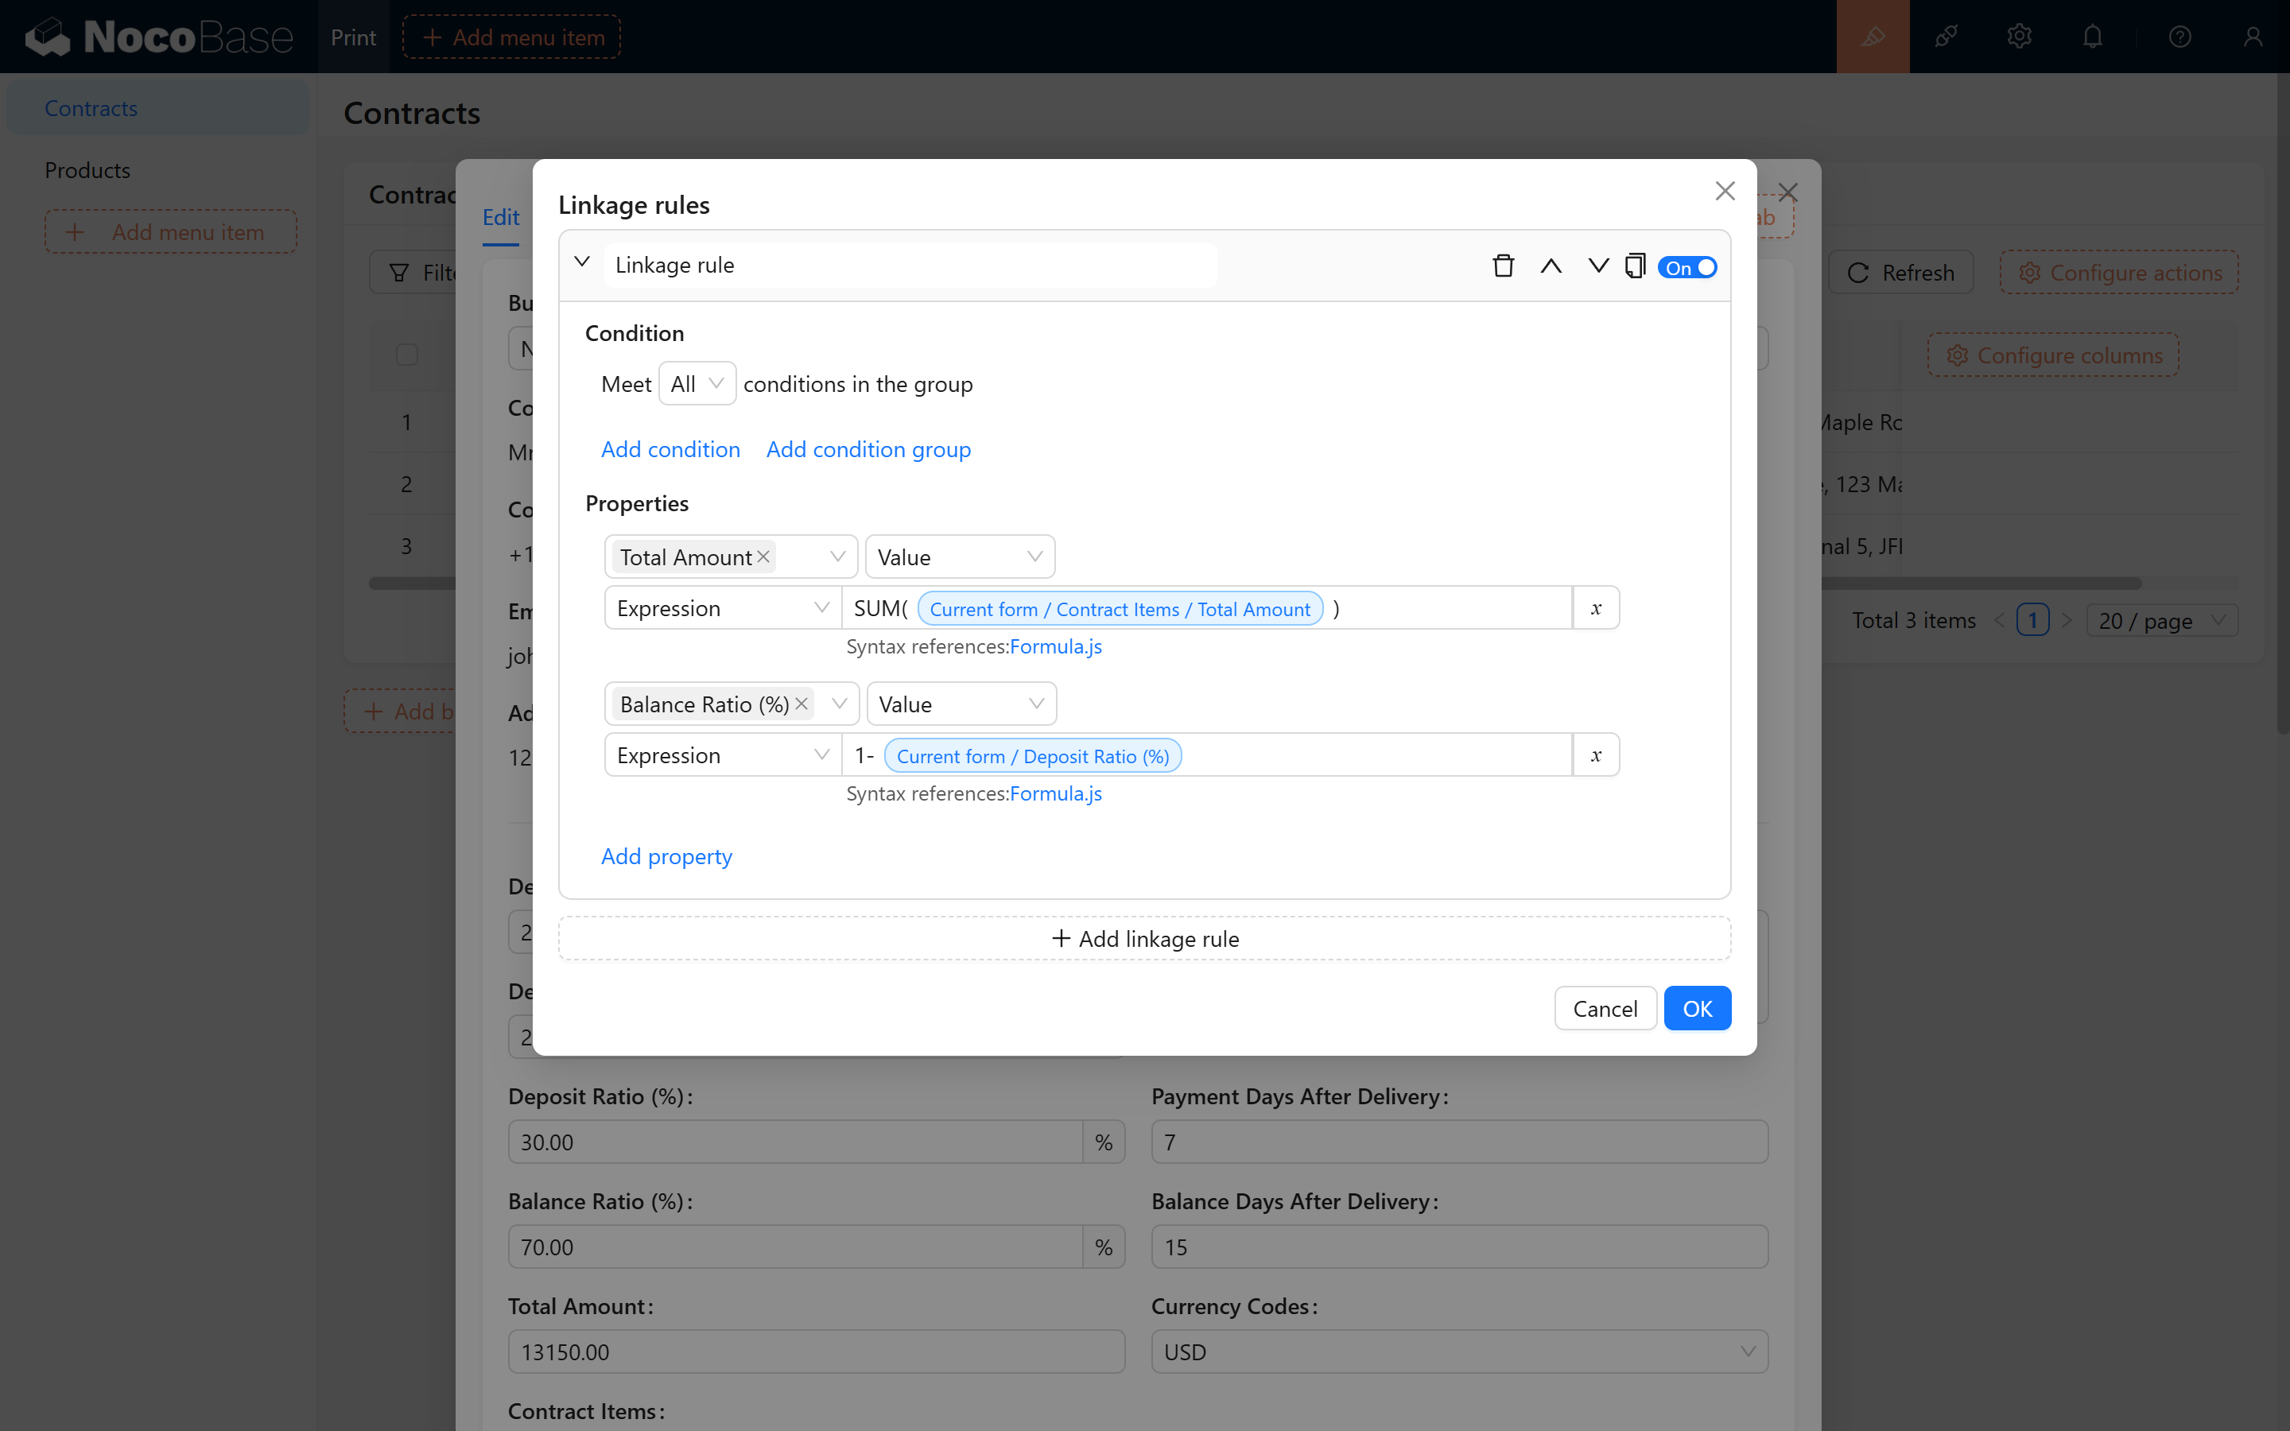Remove Balance Ratio (%) tag from selector

click(x=801, y=704)
